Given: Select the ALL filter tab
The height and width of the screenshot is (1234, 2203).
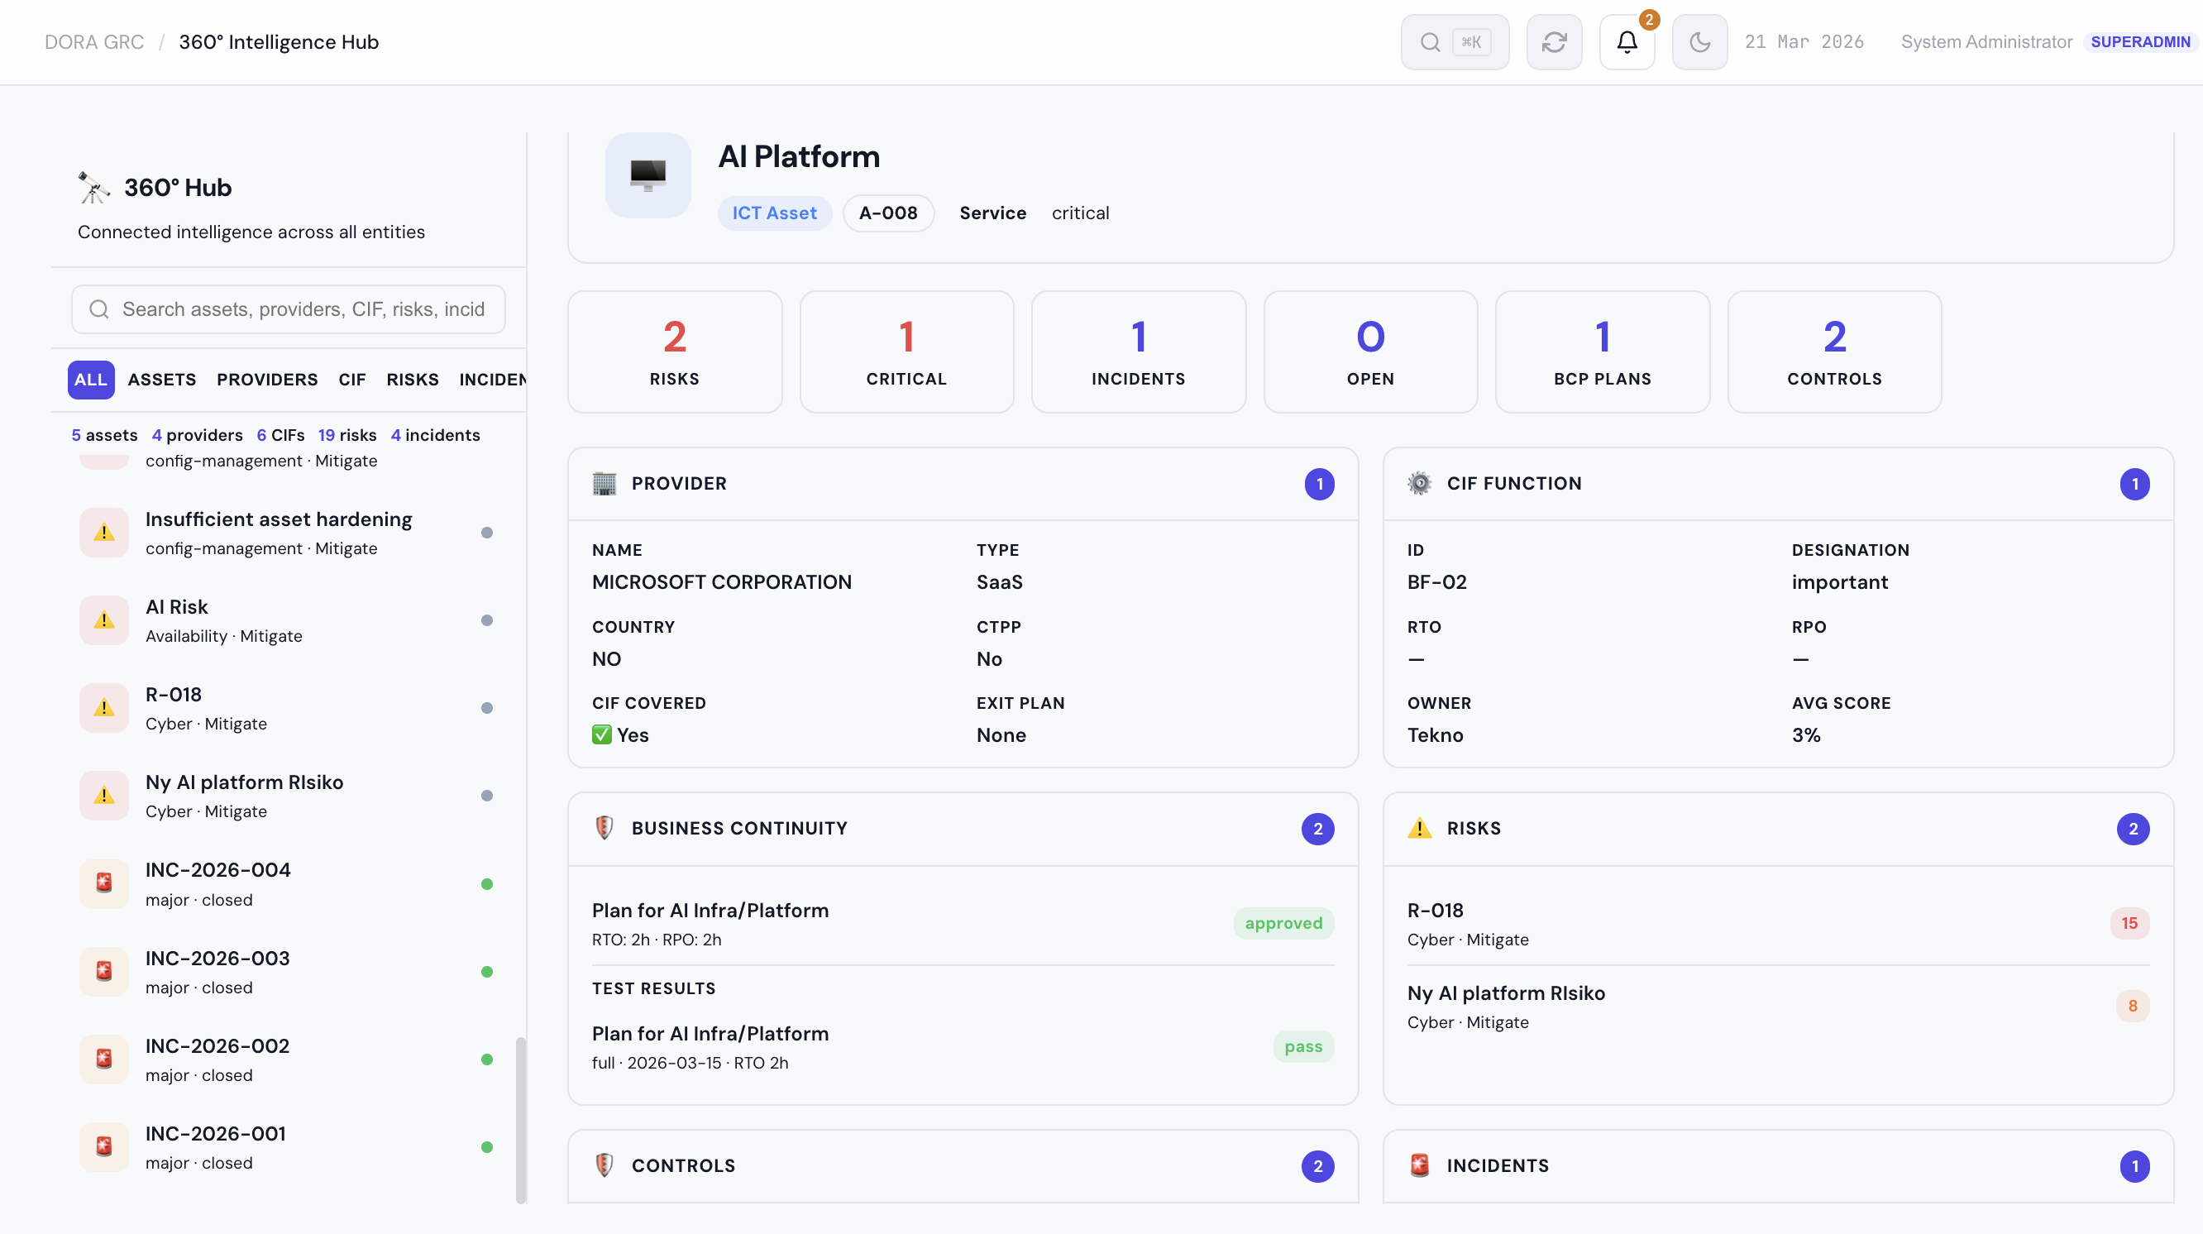Looking at the screenshot, I should tap(91, 380).
